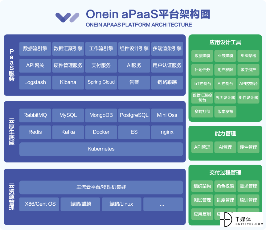Click the PostgreSQL box
The height and width of the screenshot is (230, 266).
coord(134,115)
